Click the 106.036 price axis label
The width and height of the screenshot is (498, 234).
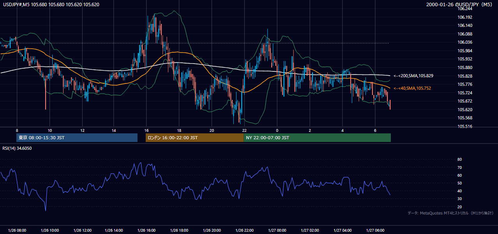pyautogui.click(x=465, y=42)
